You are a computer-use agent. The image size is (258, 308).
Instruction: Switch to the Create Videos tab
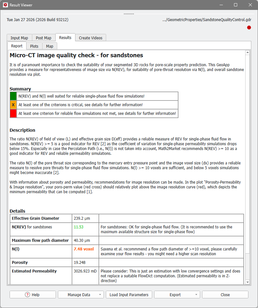pos(91,37)
